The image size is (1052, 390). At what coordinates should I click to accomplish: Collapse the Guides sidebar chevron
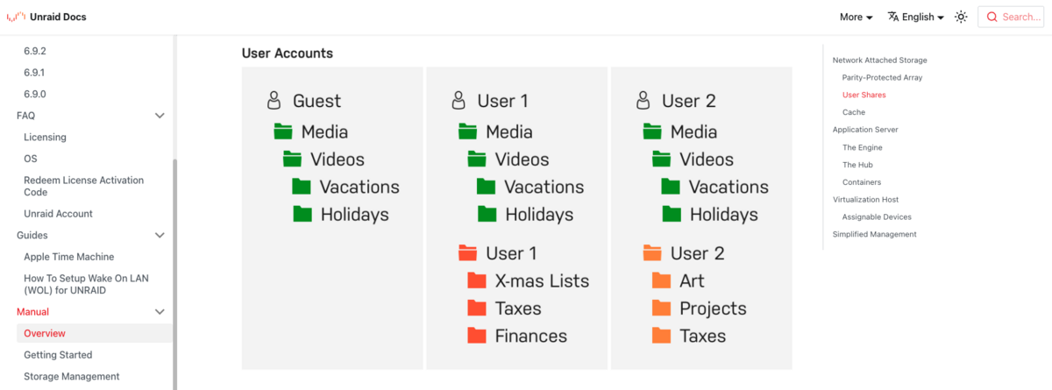click(160, 235)
